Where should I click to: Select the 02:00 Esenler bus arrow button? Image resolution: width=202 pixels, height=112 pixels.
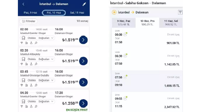tap(83, 40)
